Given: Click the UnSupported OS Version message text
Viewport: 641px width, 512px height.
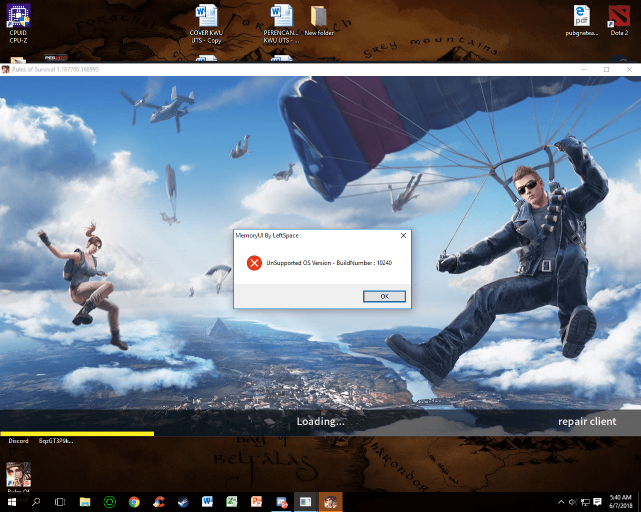Looking at the screenshot, I should [x=329, y=263].
